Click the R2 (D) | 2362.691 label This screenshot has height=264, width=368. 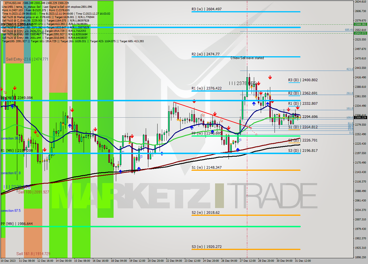tap(303, 93)
